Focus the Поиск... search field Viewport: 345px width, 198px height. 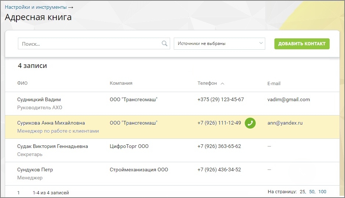[x=94, y=43]
